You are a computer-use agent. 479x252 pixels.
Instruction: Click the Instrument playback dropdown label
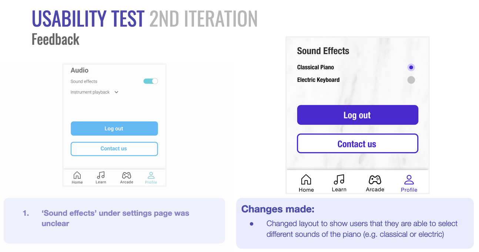point(90,92)
